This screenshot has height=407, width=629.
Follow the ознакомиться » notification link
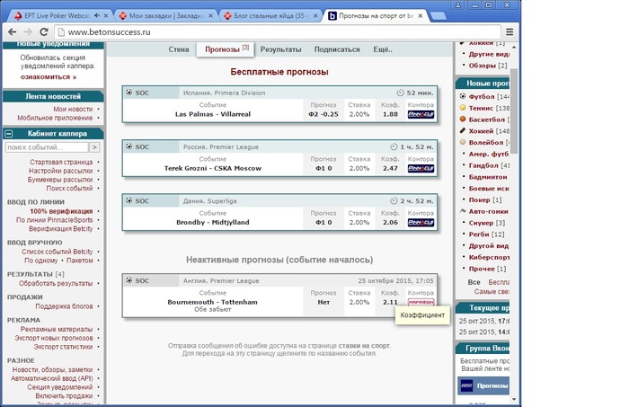(x=49, y=77)
